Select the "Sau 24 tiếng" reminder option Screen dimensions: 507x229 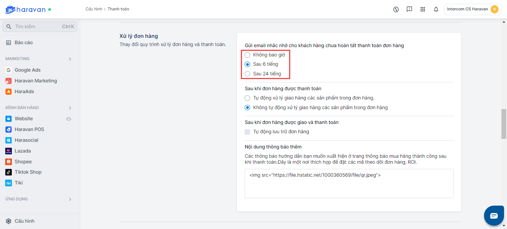pyautogui.click(x=248, y=74)
